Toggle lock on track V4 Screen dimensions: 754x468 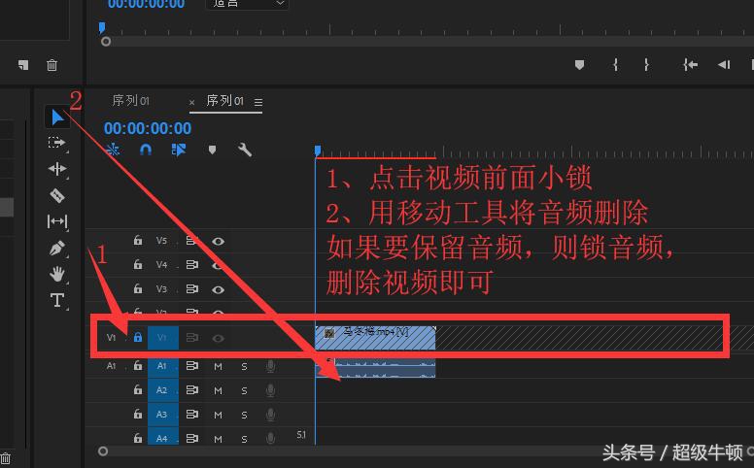click(138, 264)
